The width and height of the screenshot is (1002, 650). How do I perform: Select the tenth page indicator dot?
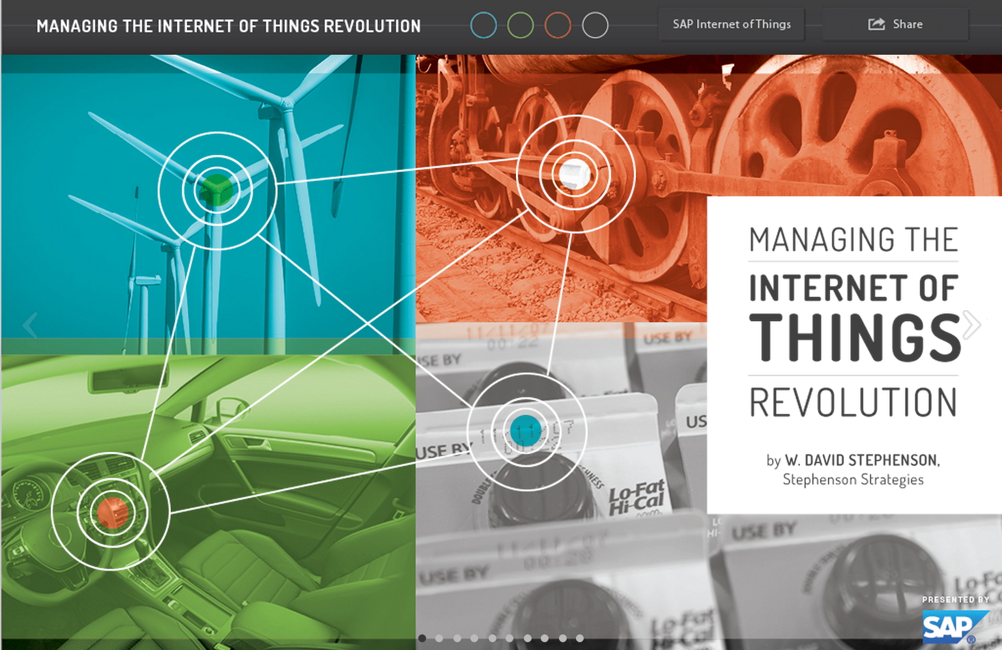click(580, 638)
